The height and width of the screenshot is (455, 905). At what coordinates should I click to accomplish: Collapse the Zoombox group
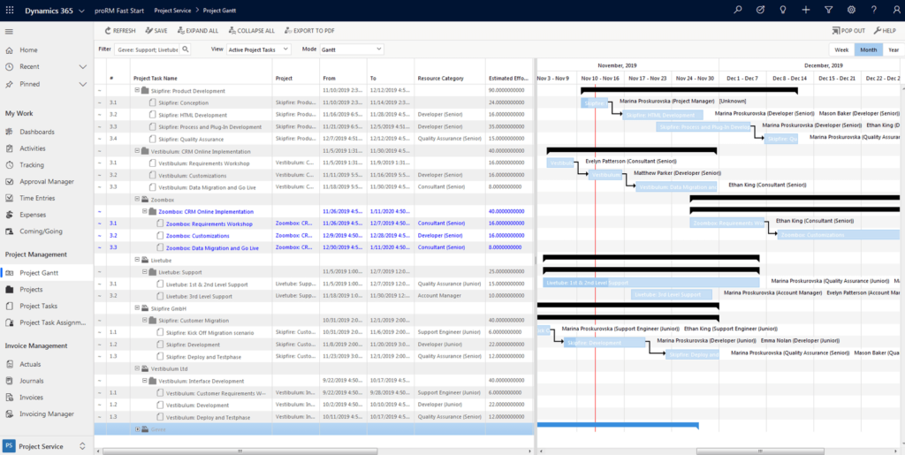click(137, 199)
